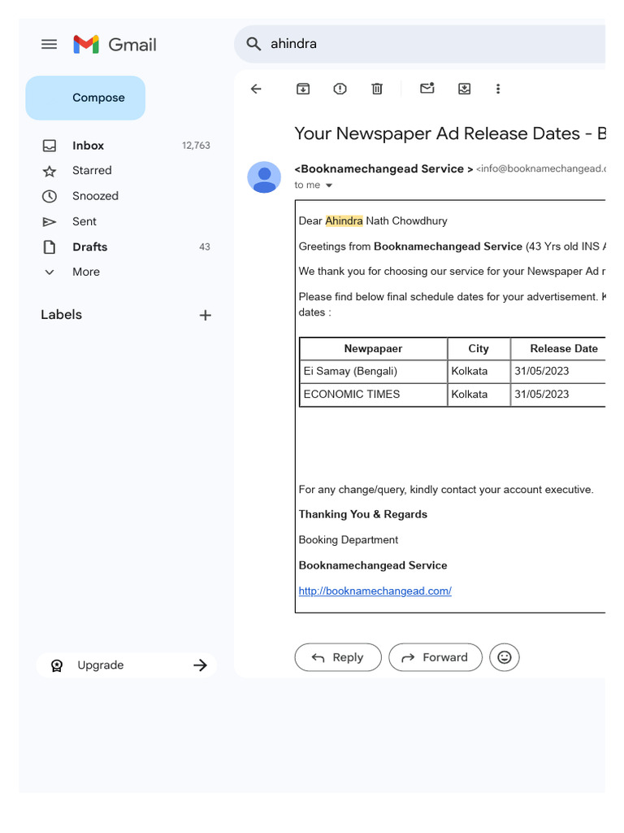Delete this email with trash icon

point(377,89)
